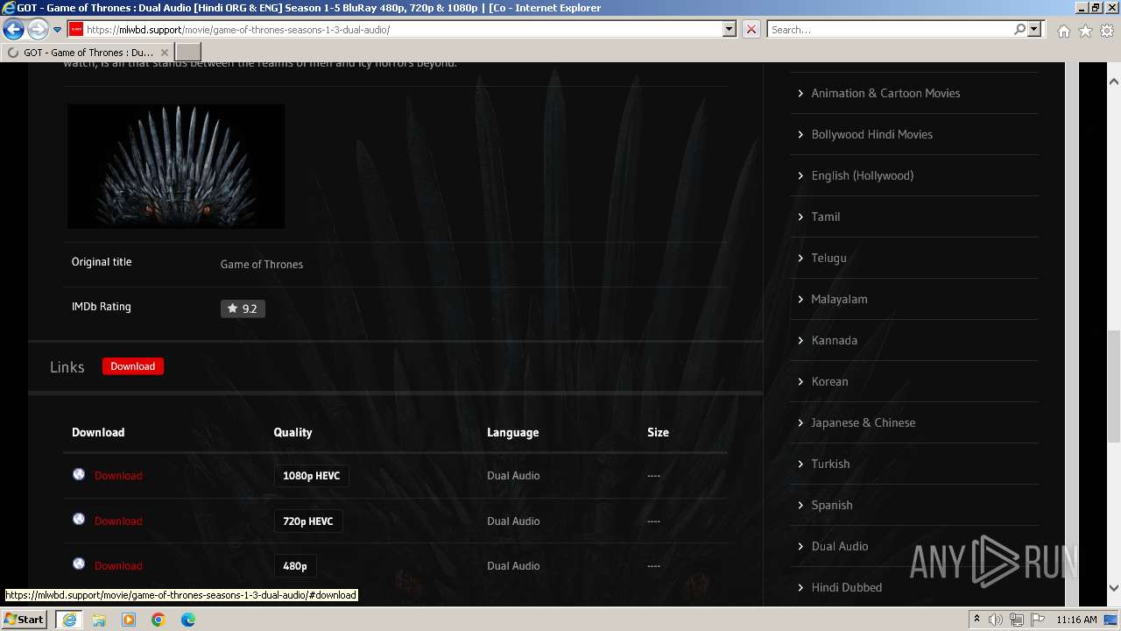This screenshot has height=631, width=1121.
Task: Open the Korean category
Action: click(x=829, y=381)
